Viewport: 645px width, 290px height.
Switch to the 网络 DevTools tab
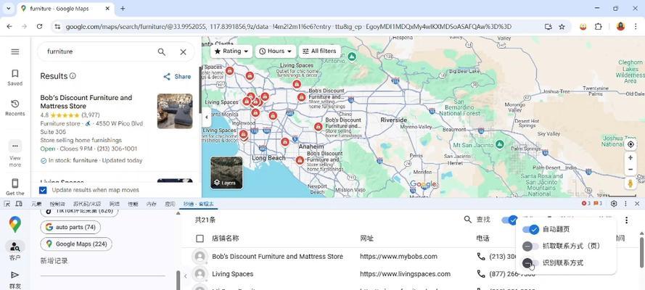point(115,204)
